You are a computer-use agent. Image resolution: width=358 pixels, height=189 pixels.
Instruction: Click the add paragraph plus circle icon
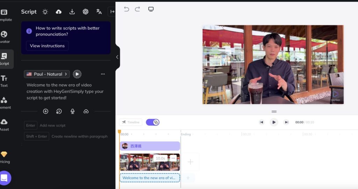coord(45,111)
